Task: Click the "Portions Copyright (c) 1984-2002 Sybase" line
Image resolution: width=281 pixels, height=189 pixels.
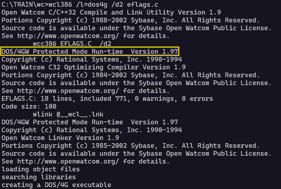Action: [130, 75]
